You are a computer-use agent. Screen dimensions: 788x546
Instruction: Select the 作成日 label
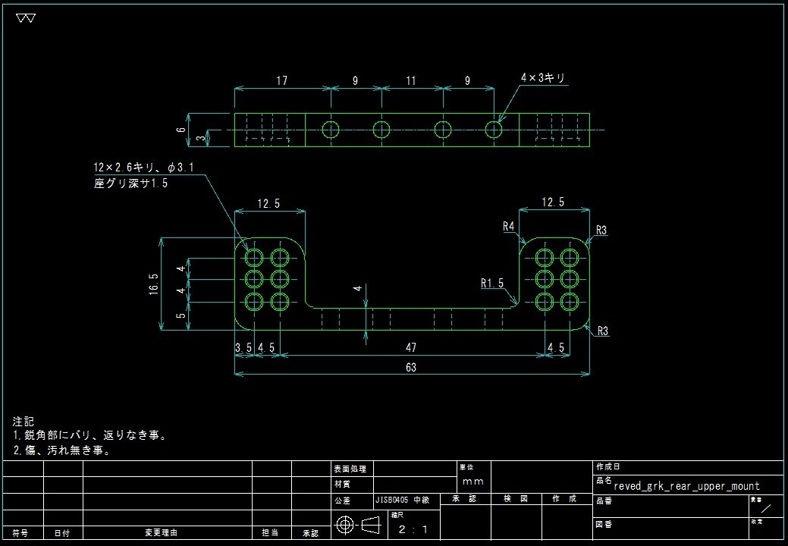click(608, 466)
